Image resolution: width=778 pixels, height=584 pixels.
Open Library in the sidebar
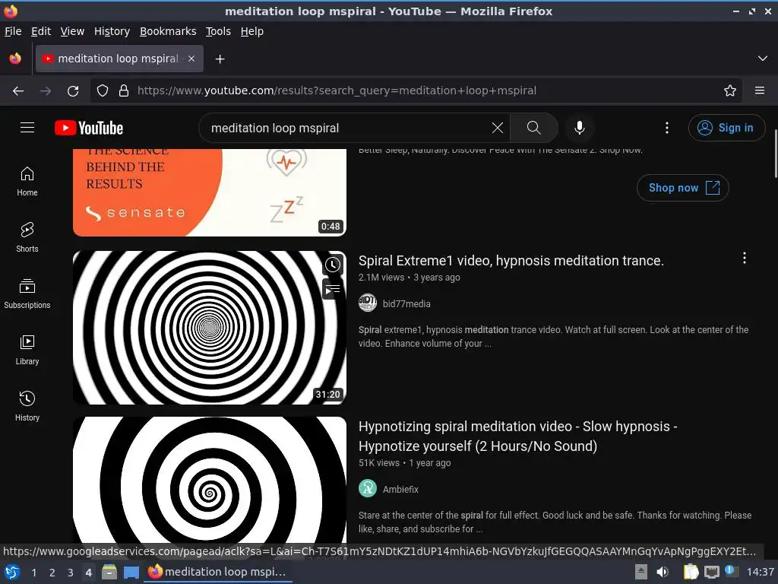pyautogui.click(x=27, y=350)
